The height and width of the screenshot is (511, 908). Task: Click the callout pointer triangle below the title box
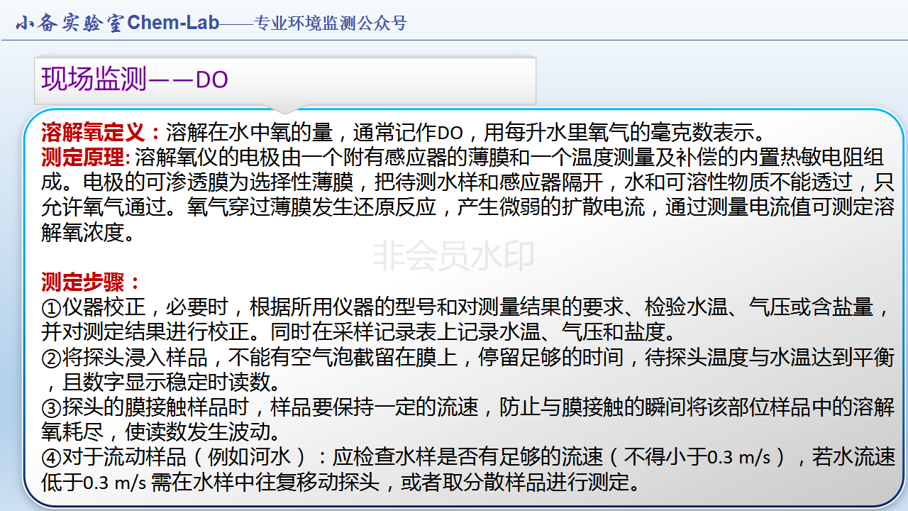(x=289, y=109)
